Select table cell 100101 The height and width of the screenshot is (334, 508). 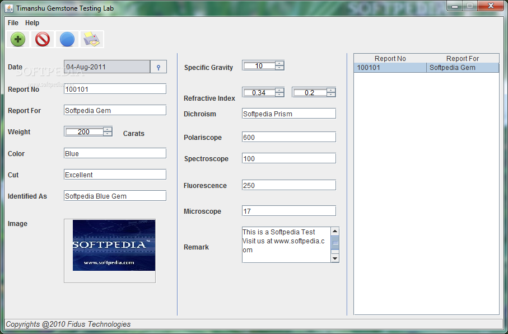tap(390, 68)
